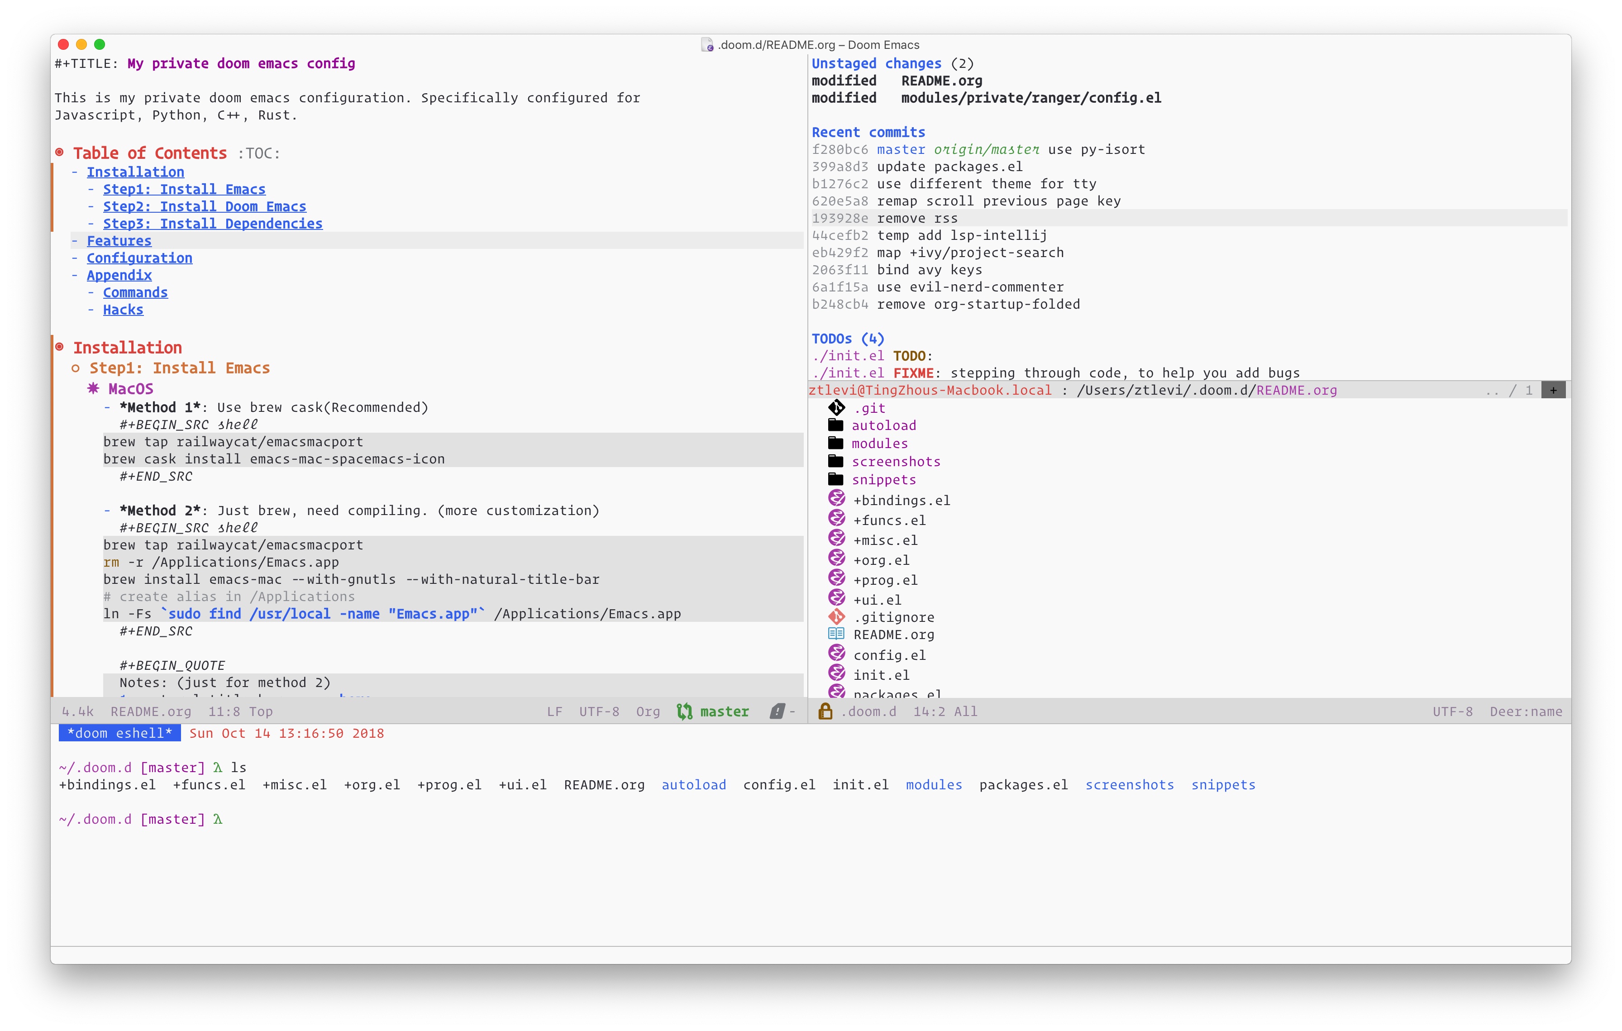Viewport: 1622px width, 1031px height.
Task: Follow the Step2: Install Doom Emacs link
Action: coord(204,206)
